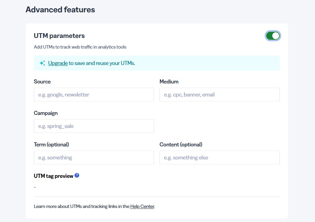Follow the Help Center link
The image size is (315, 222).
142,206
